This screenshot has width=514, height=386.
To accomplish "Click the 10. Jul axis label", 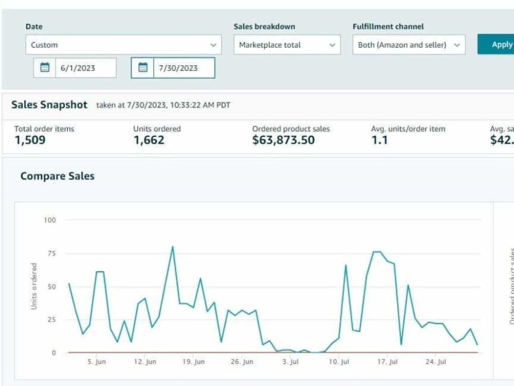I will 339,362.
